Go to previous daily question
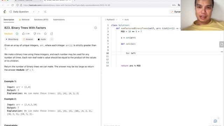This screenshot has width=224, height=126. click(34, 12)
